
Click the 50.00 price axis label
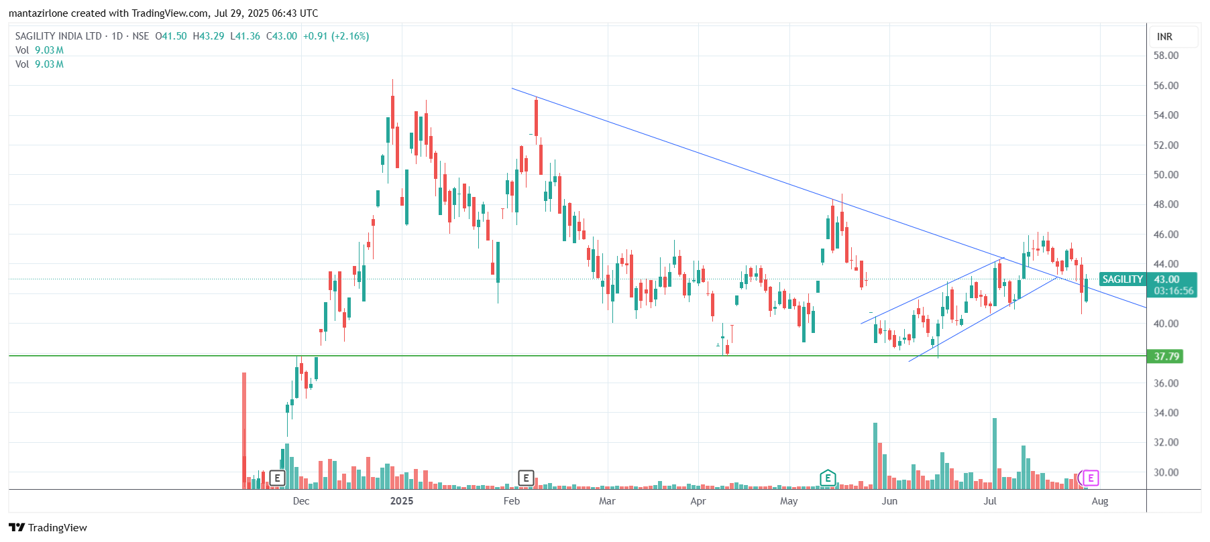[x=1166, y=175]
